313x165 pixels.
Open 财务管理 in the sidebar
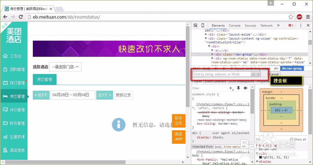pyautogui.click(x=14, y=123)
